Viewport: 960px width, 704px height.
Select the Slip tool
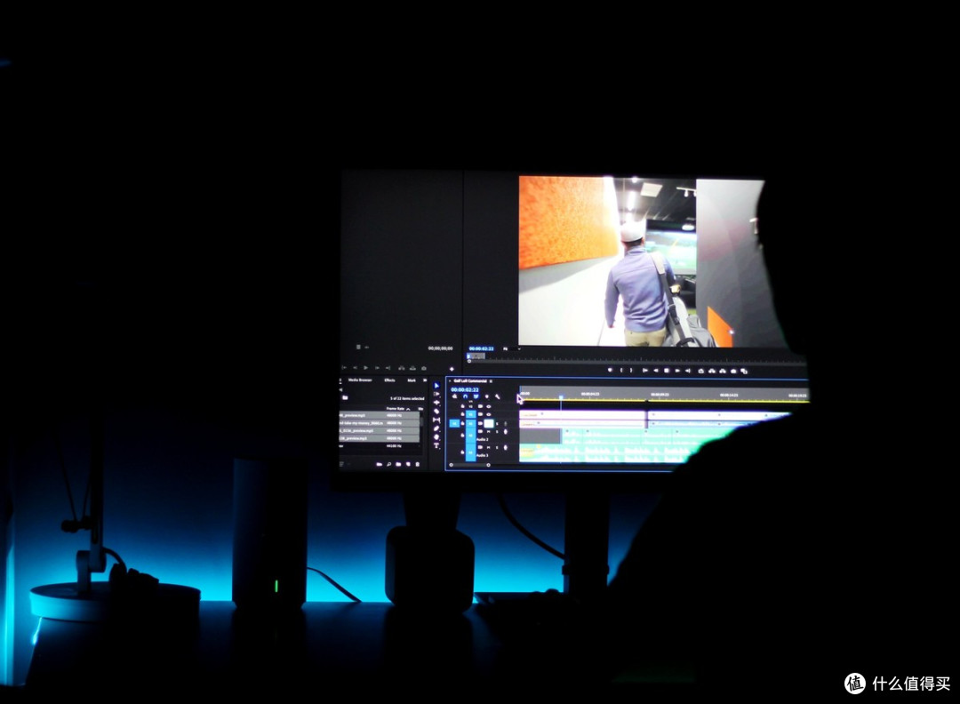[436, 420]
